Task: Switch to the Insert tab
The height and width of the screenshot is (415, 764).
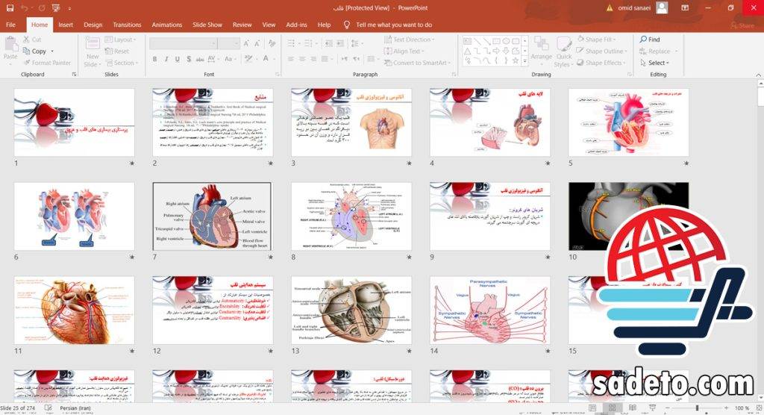Action: coord(66,25)
